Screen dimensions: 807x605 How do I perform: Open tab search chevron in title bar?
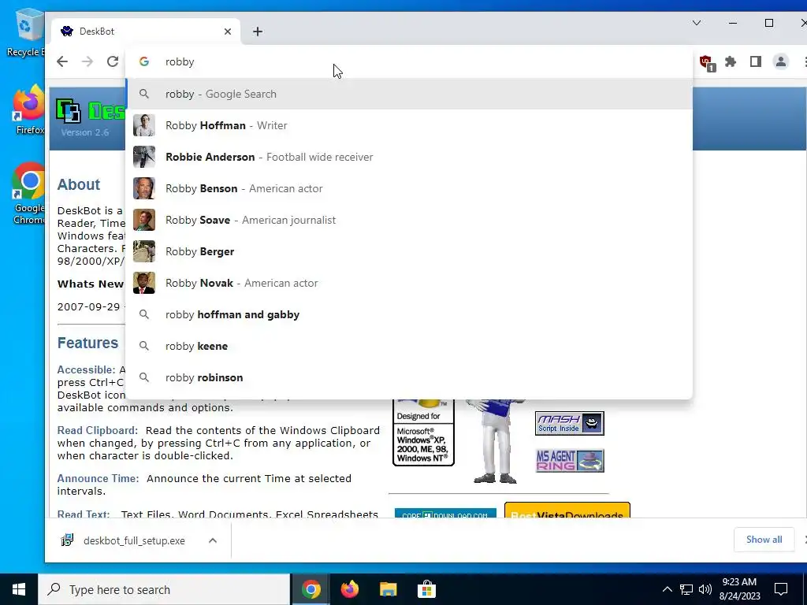(697, 23)
